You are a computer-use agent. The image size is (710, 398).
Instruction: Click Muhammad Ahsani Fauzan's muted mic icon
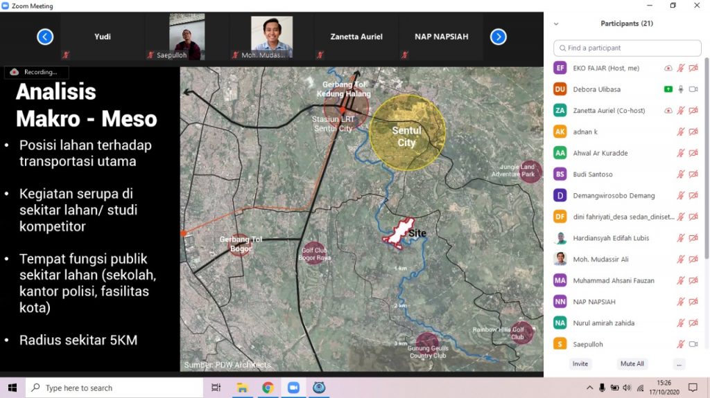(x=681, y=281)
